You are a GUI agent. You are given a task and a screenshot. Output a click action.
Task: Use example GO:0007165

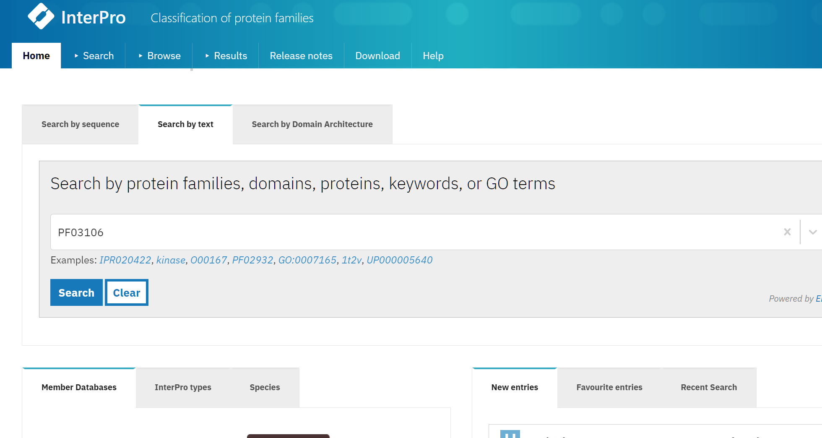pos(307,260)
